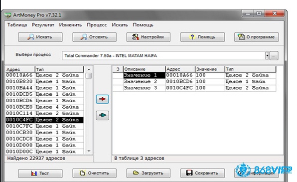The image size is (297, 182).
Task: Click Адрес column header in right table
Action: 180,69
